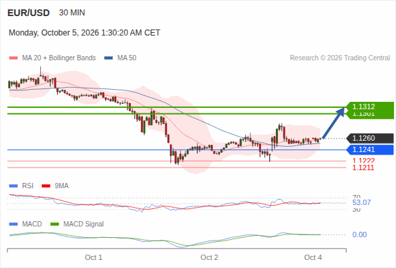Screen dimensions: 396x268
Task: Click the red 1.1222 support level label
Action: click(363, 160)
